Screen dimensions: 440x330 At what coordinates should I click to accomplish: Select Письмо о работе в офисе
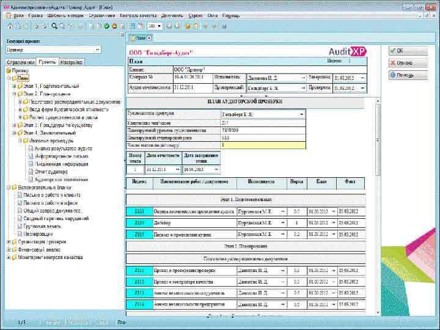click(51, 203)
